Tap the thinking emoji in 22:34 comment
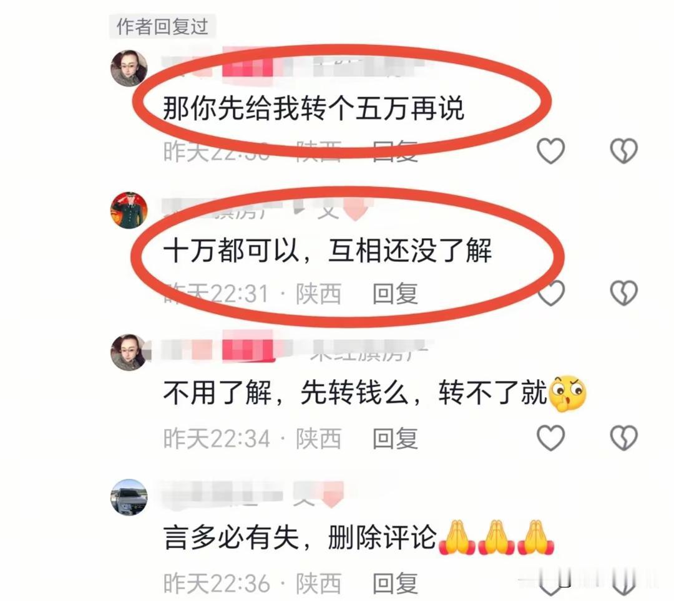The width and height of the screenshot is (674, 601). 568,393
